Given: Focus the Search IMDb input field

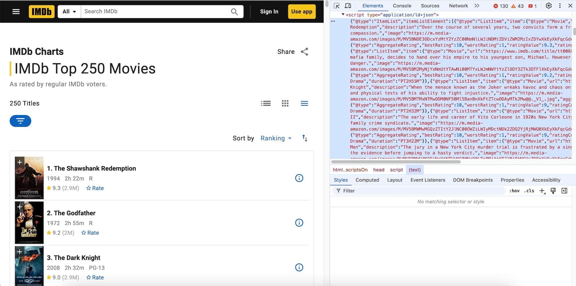Looking at the screenshot, I should pos(156,11).
